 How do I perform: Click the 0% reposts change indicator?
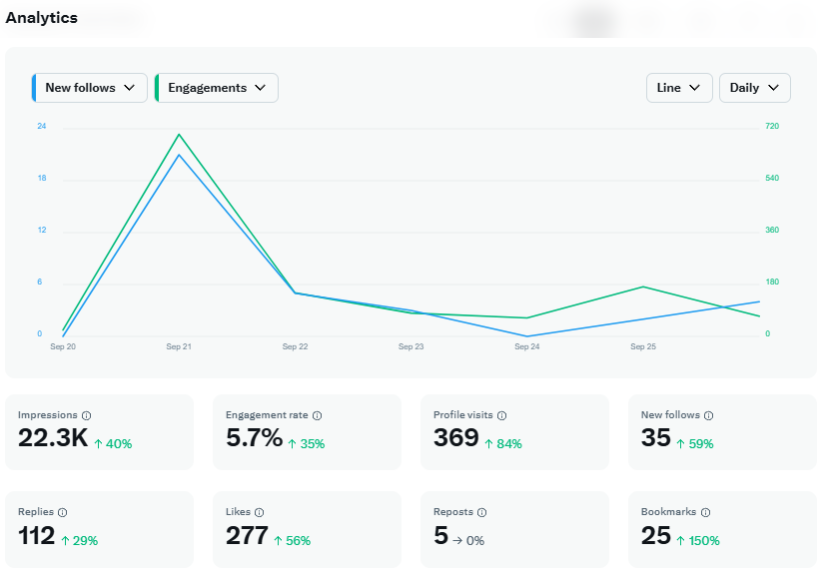[468, 541]
